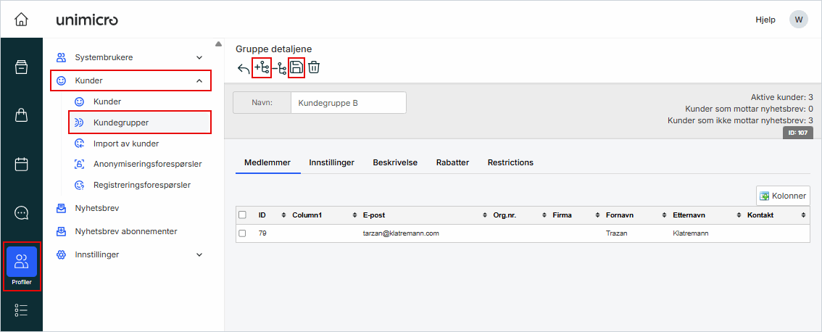Delete the group with the trash icon

[x=314, y=67]
